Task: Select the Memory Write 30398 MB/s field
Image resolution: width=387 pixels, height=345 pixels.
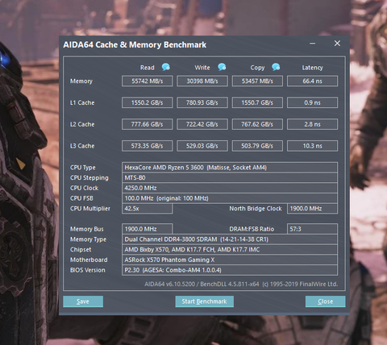Action: (202, 81)
